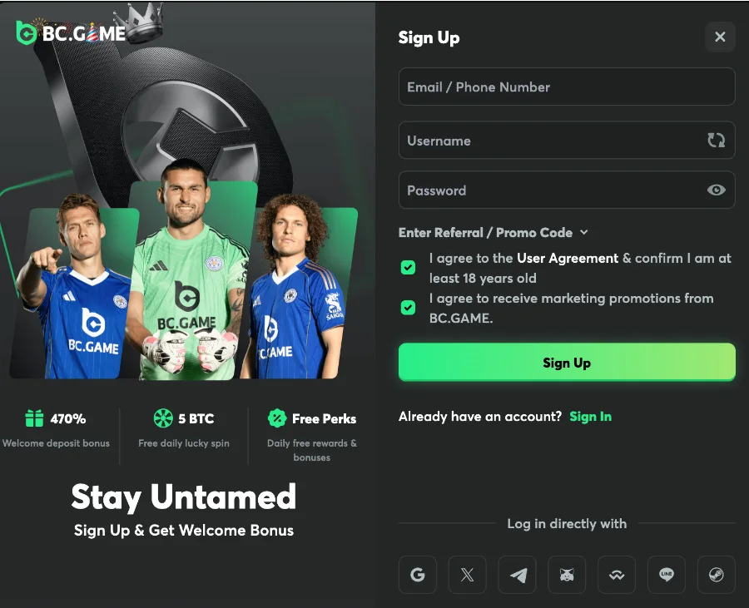Log in with LINE icon

tap(666, 575)
